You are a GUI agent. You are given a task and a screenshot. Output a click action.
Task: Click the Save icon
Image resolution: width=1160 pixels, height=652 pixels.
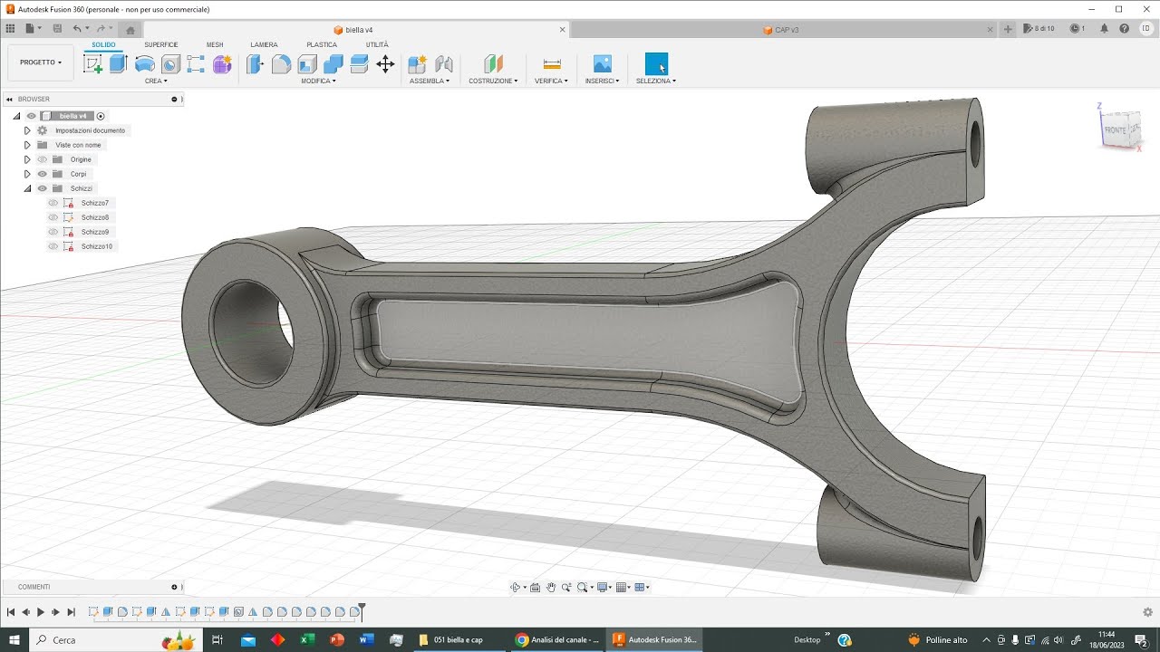click(x=57, y=29)
